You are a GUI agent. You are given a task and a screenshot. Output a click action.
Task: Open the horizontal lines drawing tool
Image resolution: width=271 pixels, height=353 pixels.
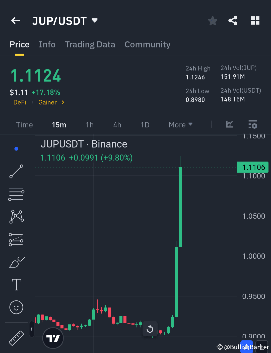16,194
